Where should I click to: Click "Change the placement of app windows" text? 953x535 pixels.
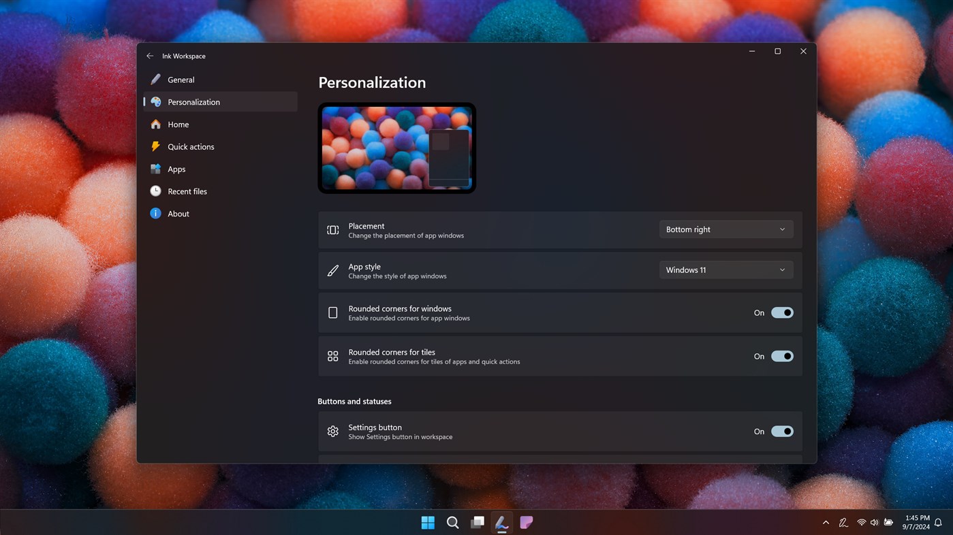click(406, 236)
